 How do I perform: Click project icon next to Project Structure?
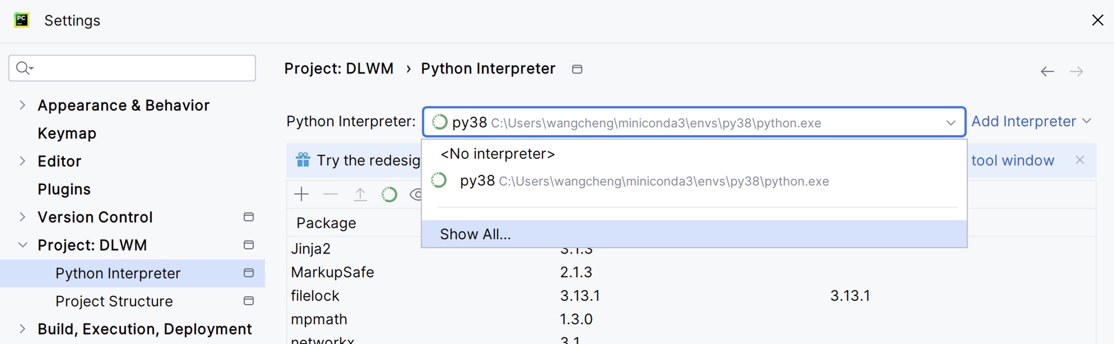249,301
